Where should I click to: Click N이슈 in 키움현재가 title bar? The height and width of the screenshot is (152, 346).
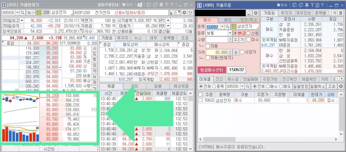point(127,5)
